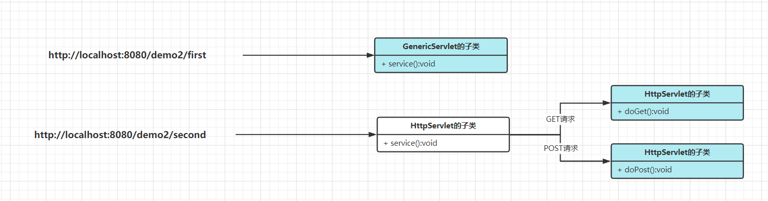Click the white HttpServlet的子类 class title

point(444,125)
